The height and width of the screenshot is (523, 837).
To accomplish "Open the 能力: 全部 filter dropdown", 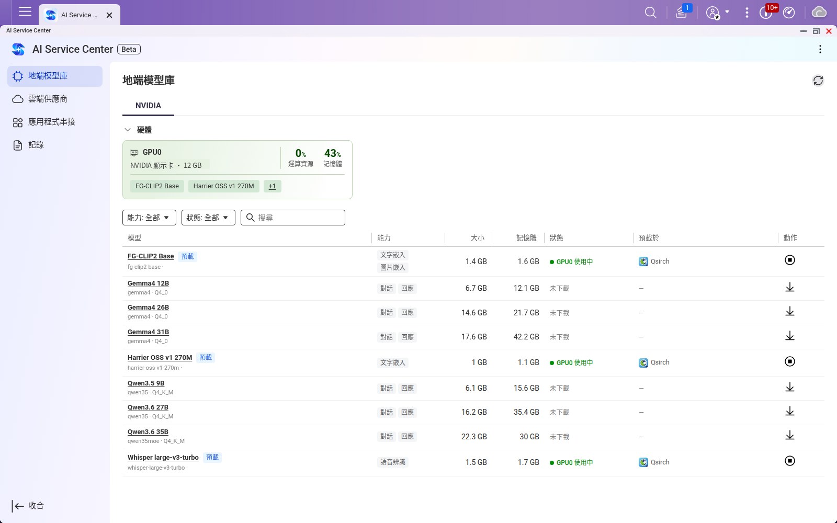I will 149,218.
